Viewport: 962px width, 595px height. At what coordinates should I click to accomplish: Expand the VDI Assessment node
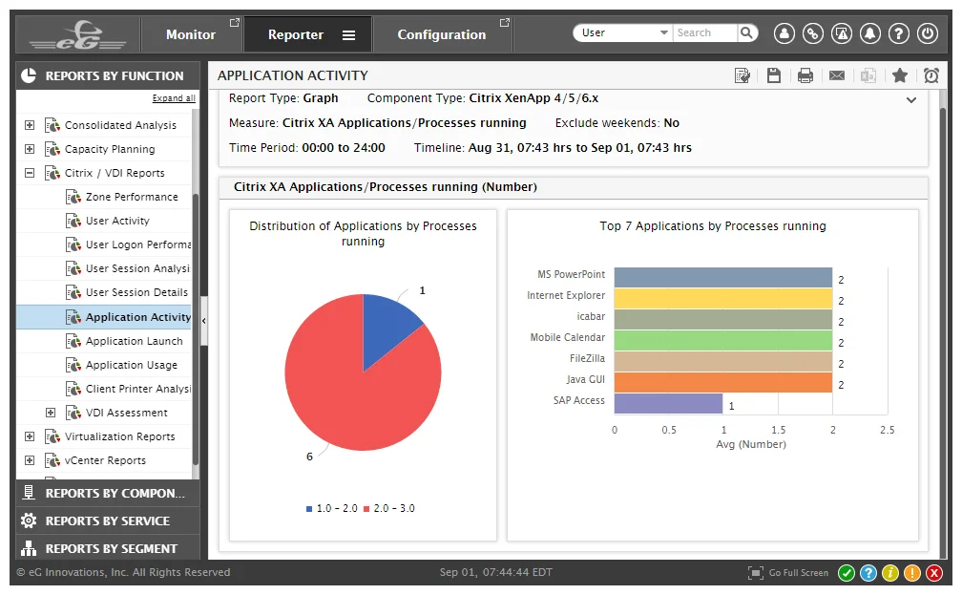click(x=51, y=413)
